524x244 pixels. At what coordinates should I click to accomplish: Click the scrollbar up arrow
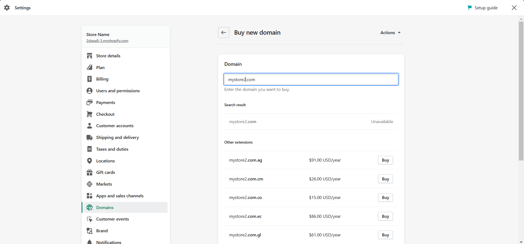521,19
